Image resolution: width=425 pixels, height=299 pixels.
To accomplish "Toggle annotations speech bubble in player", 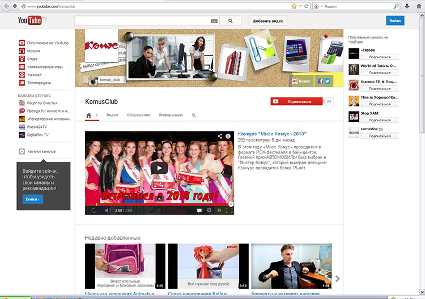I will pos(199,211).
